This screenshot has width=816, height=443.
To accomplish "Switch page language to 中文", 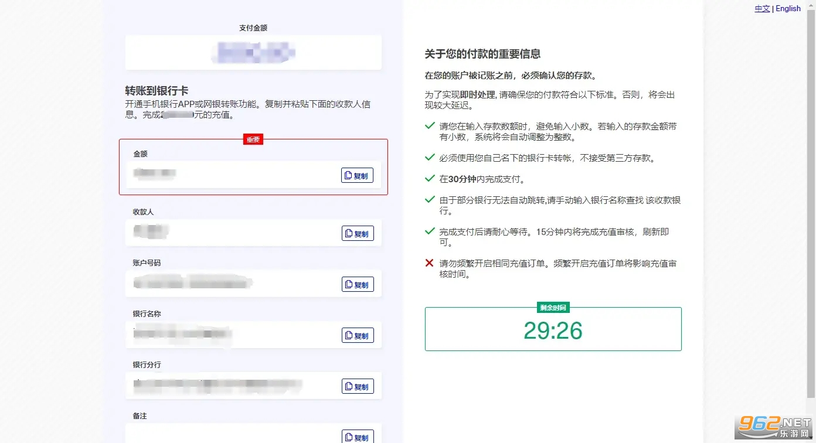I will 762,8.
